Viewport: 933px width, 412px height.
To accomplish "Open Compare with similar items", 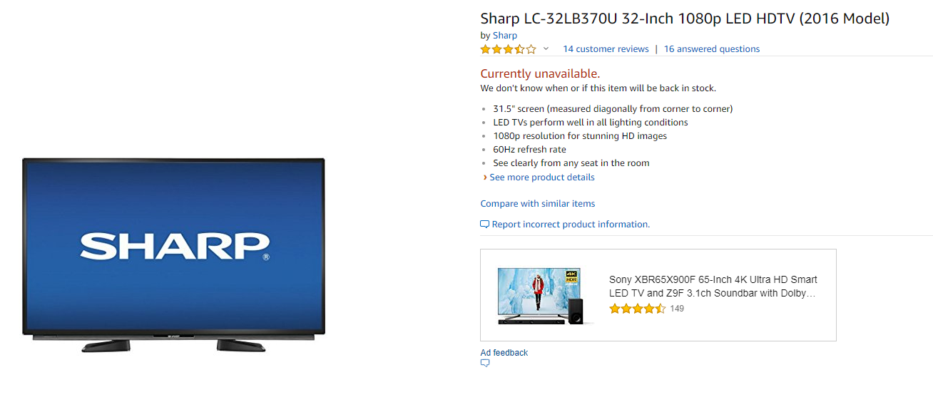I will pos(538,204).
